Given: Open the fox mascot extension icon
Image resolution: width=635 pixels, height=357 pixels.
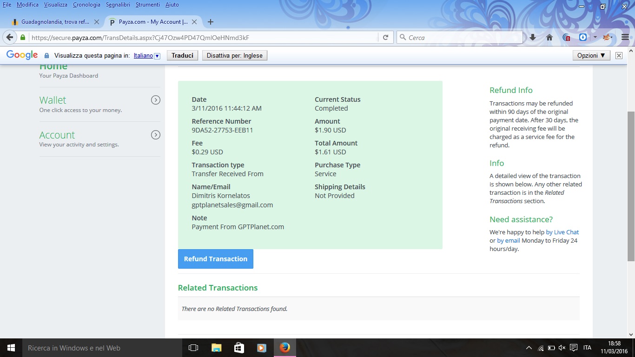Looking at the screenshot, I should coord(607,37).
